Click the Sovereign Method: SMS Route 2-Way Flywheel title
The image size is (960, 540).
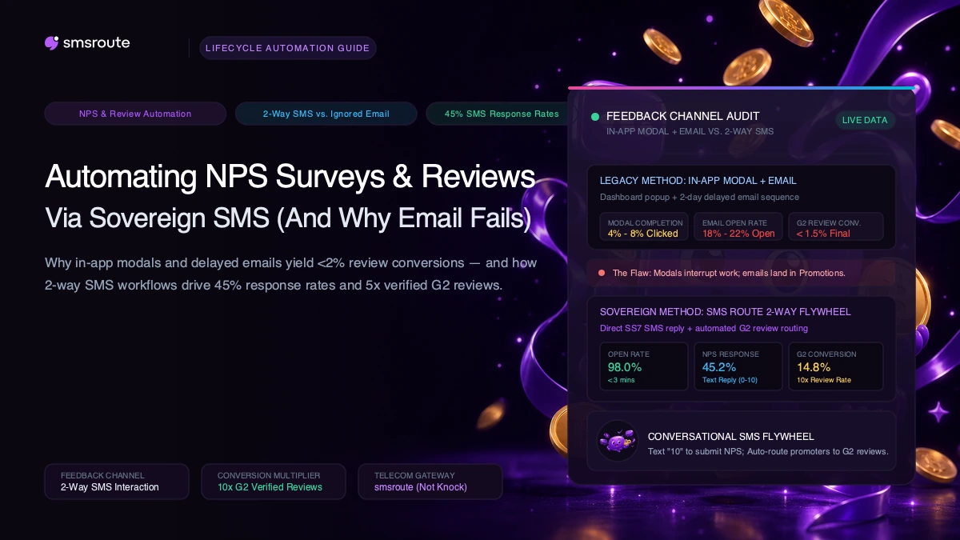726,312
